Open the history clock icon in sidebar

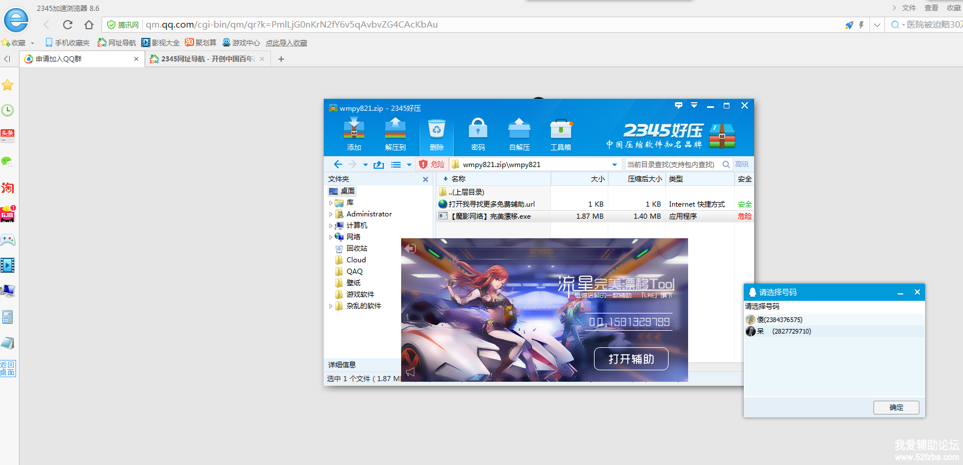[x=7, y=110]
